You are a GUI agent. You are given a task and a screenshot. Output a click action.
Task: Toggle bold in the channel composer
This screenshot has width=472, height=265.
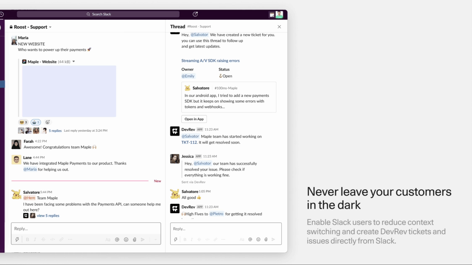28,240
